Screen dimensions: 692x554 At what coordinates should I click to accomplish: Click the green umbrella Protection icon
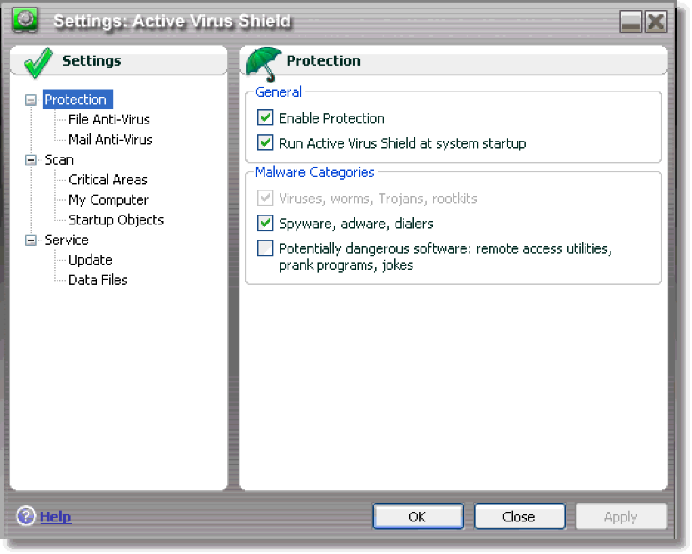pyautogui.click(x=263, y=64)
